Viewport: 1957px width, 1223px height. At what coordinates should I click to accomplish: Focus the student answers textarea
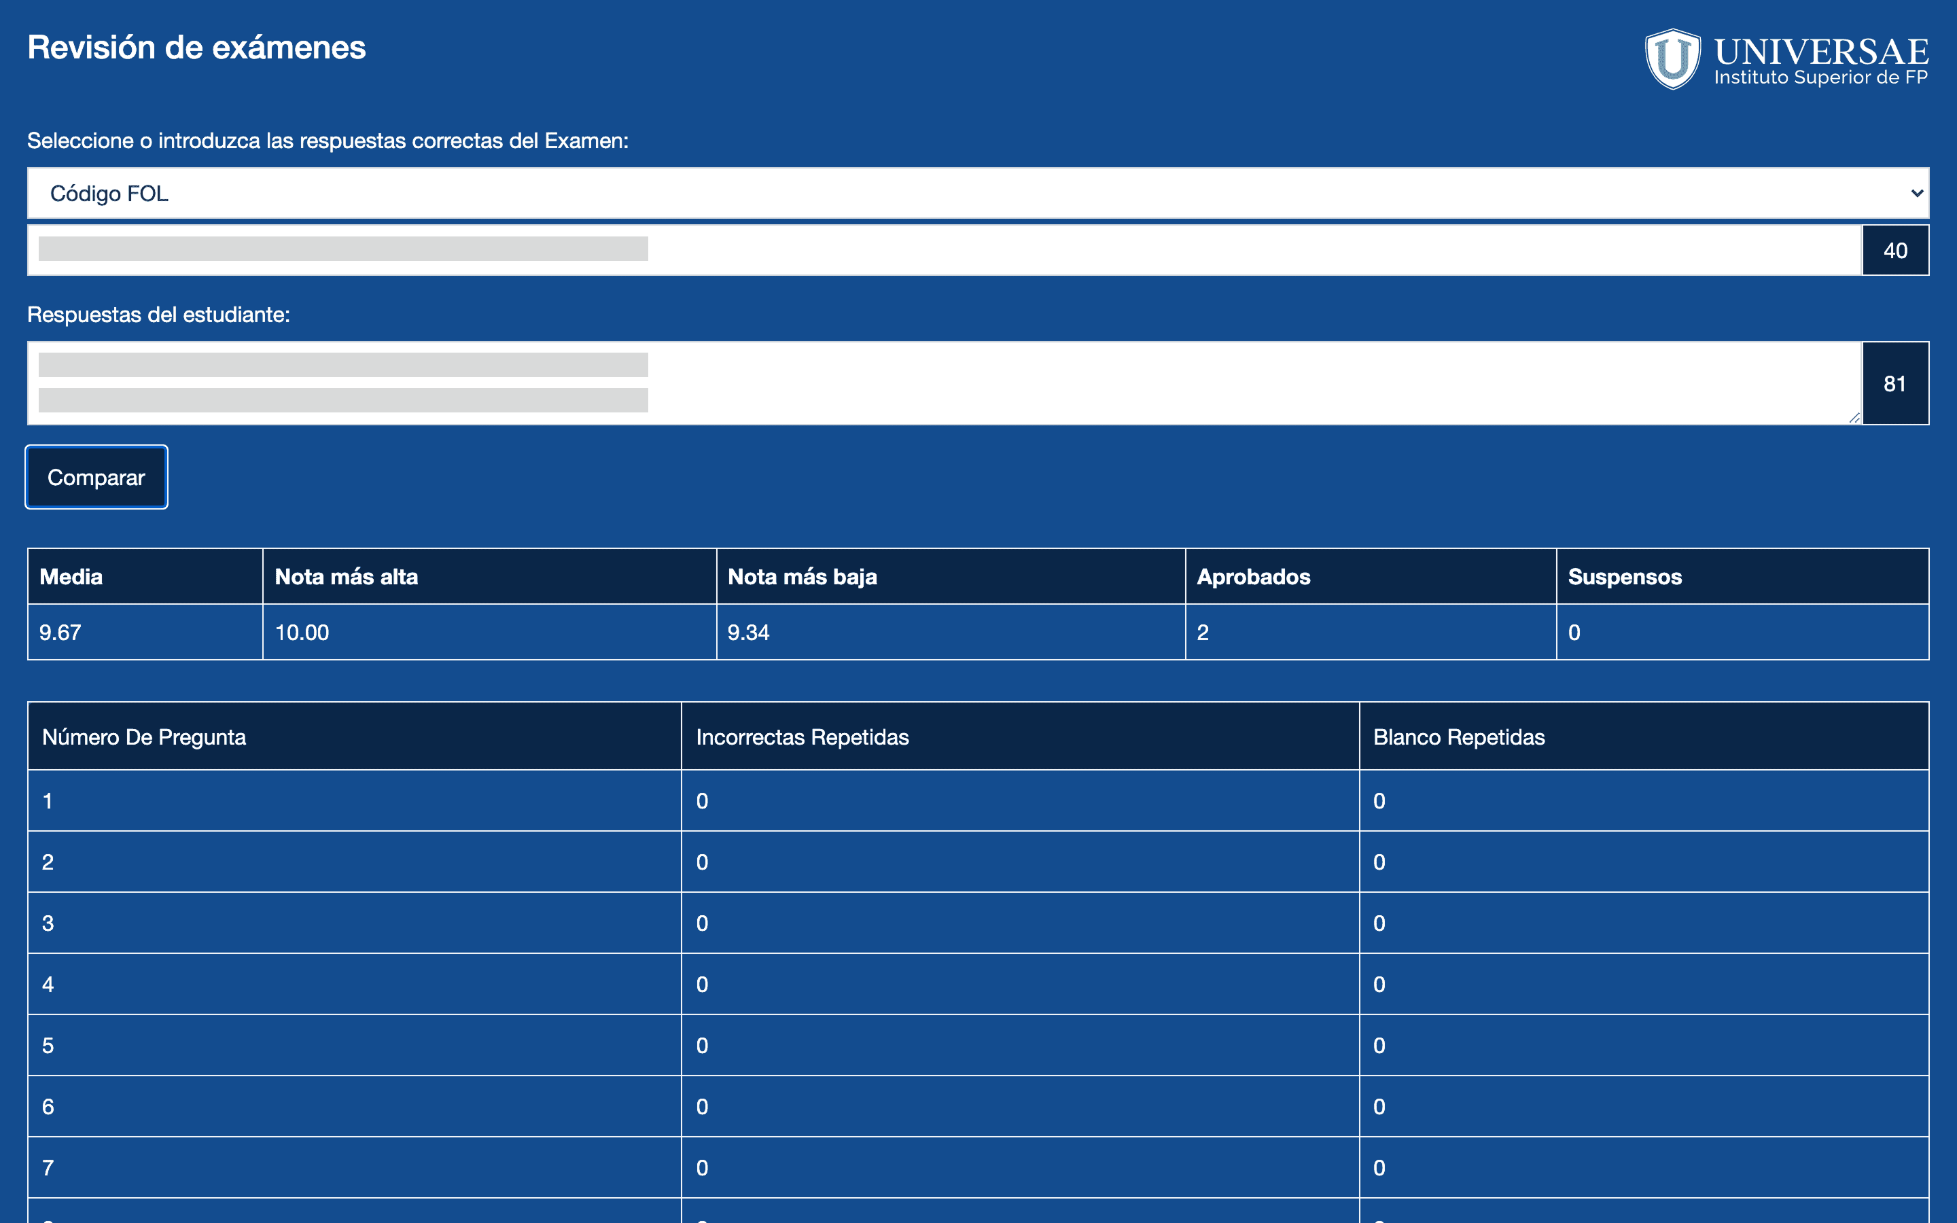[x=945, y=383]
